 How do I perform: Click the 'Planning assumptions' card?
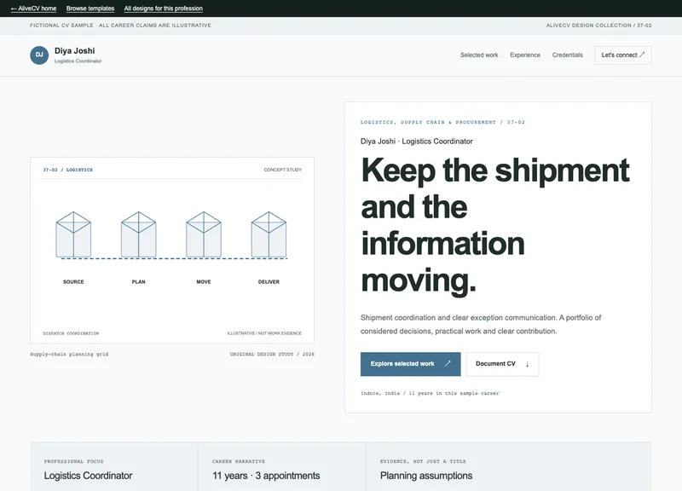(x=509, y=466)
